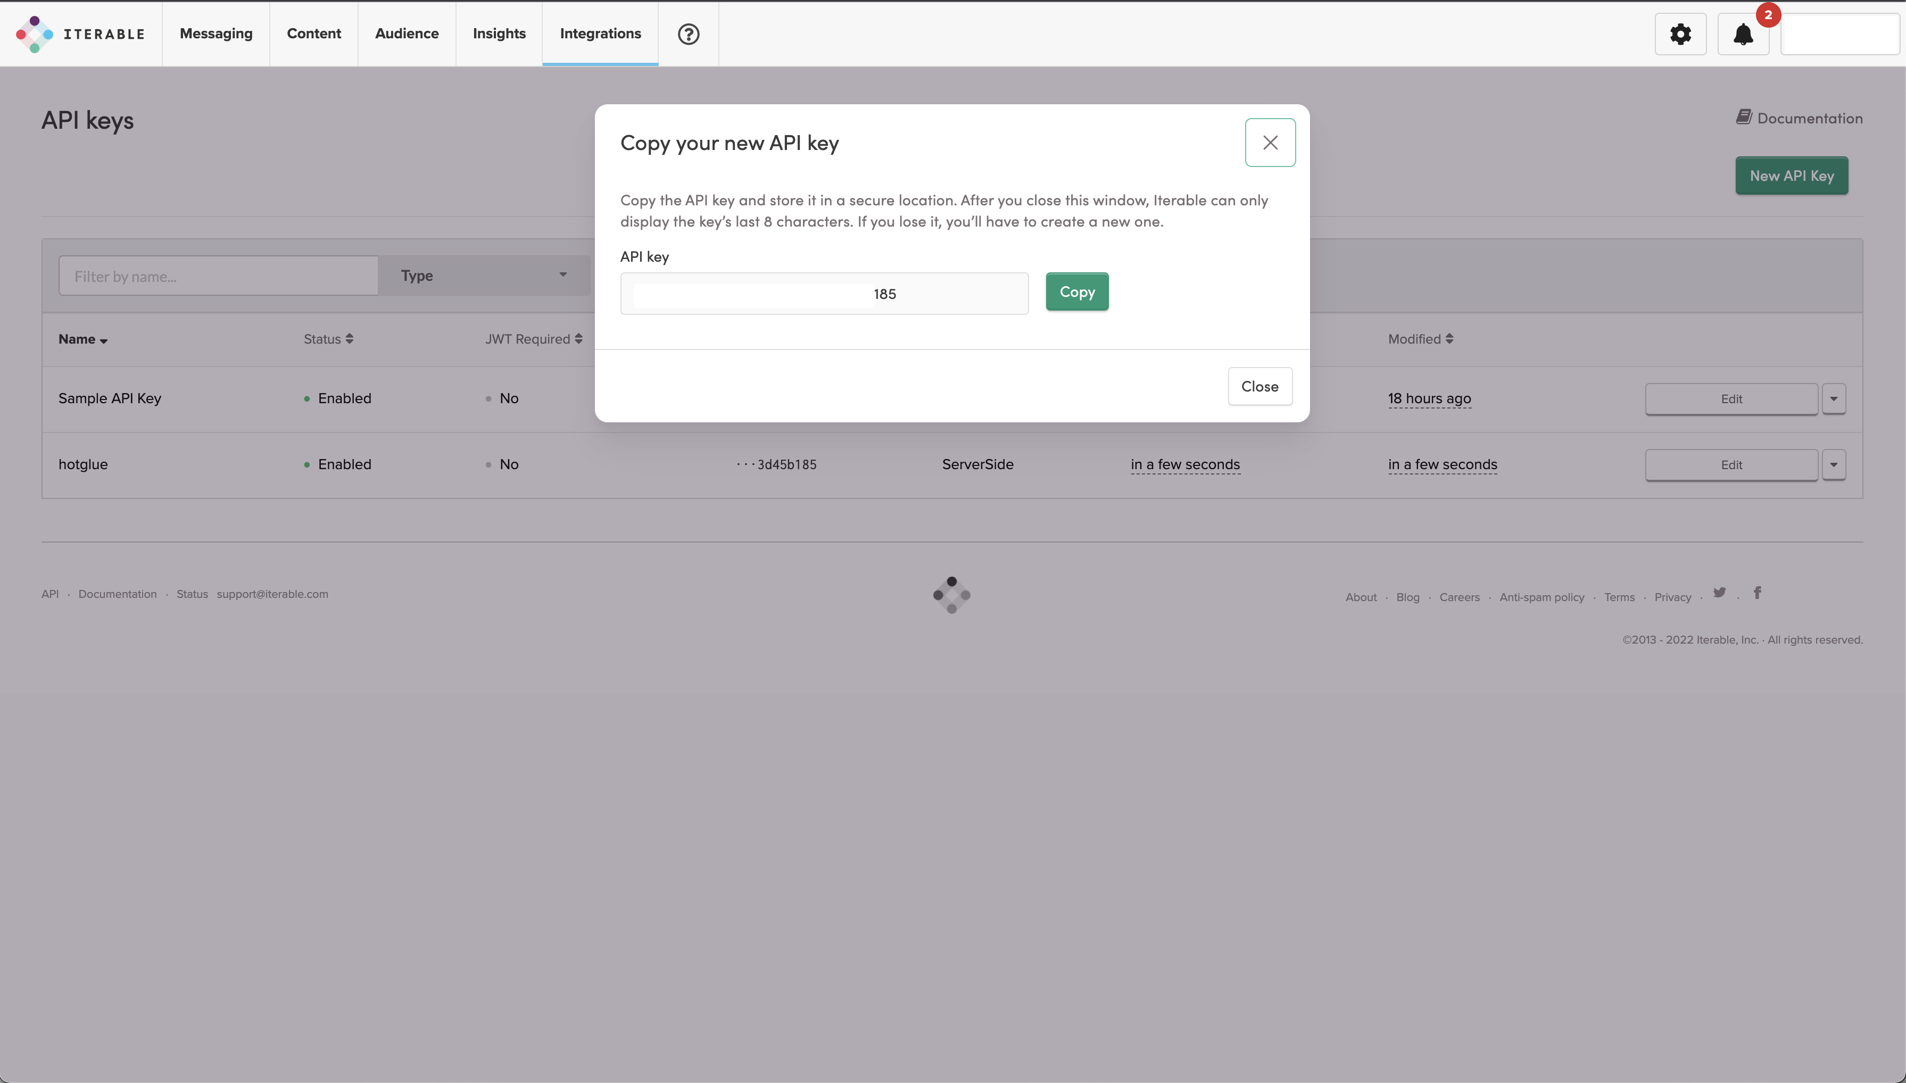
Task: Close the dialog with the X icon
Action: (x=1270, y=143)
